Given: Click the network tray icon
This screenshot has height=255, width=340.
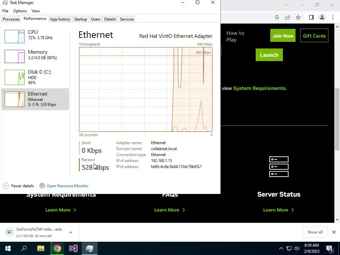Looking at the screenshot, I should 289,248.
